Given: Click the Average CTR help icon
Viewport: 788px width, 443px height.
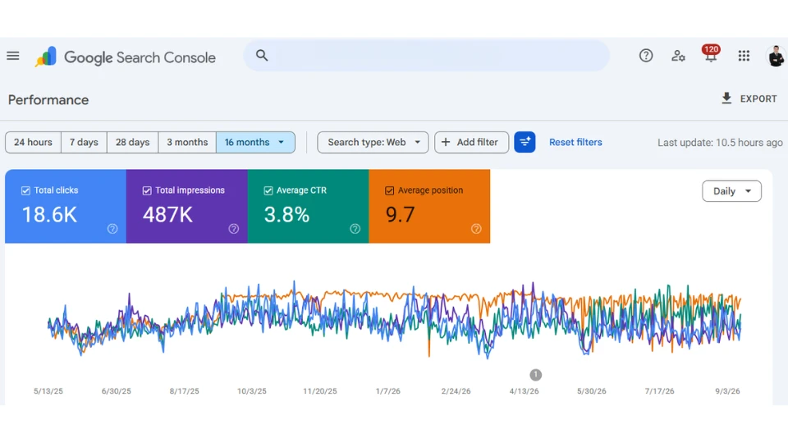Looking at the screenshot, I should [x=355, y=229].
